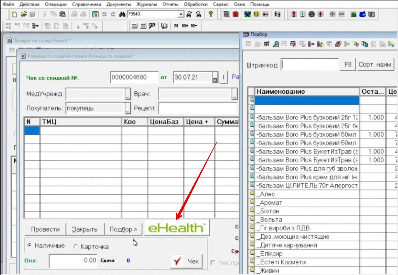398x275 pixels.
Task: Open the Покупатель selection ellipsis button
Action: pos(127,108)
